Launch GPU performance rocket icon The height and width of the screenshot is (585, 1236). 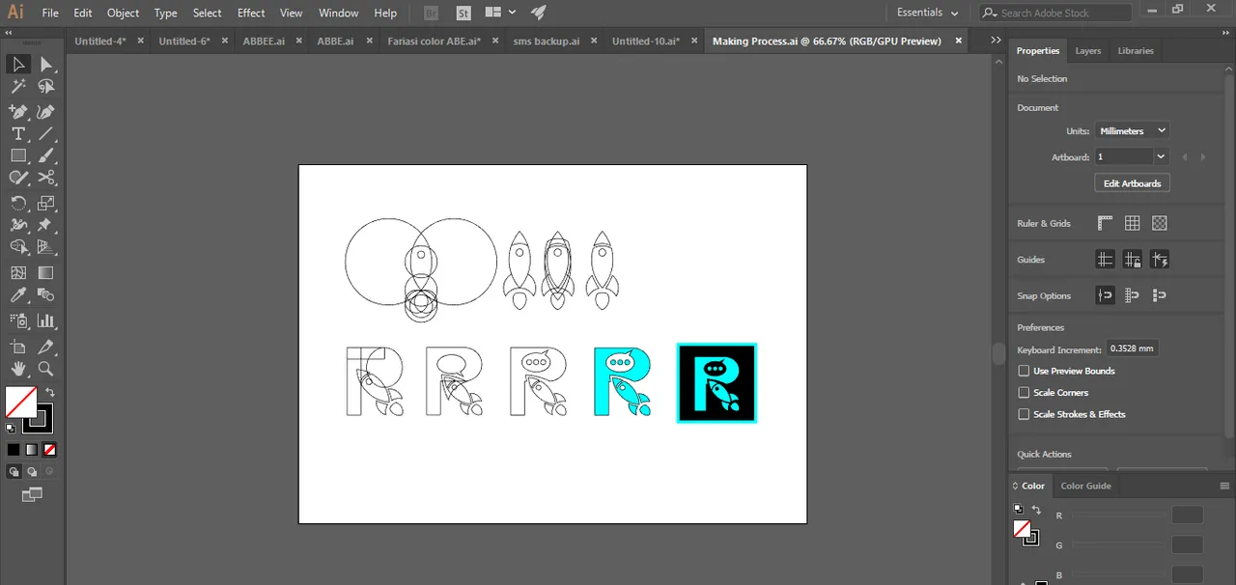click(x=538, y=13)
